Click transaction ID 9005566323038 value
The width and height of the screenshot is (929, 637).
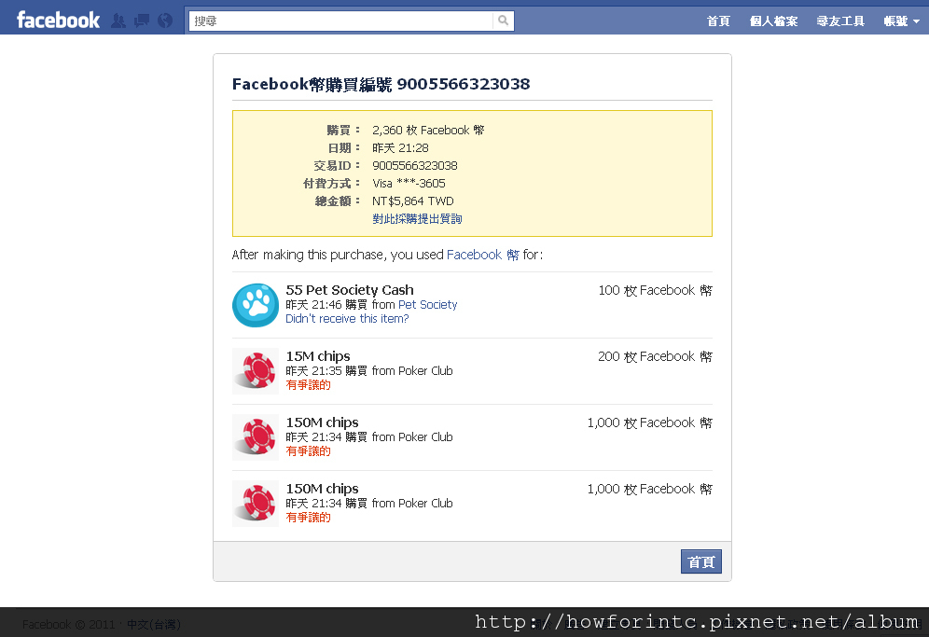point(415,165)
